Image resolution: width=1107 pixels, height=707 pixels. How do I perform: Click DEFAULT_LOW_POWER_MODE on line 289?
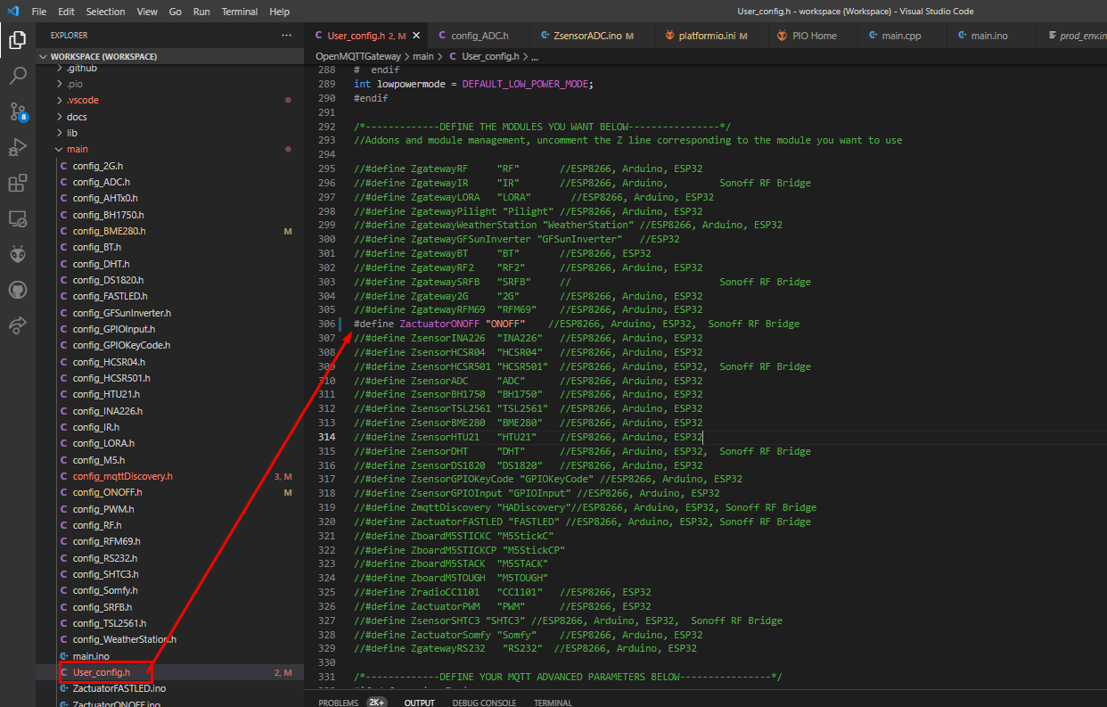(x=526, y=84)
